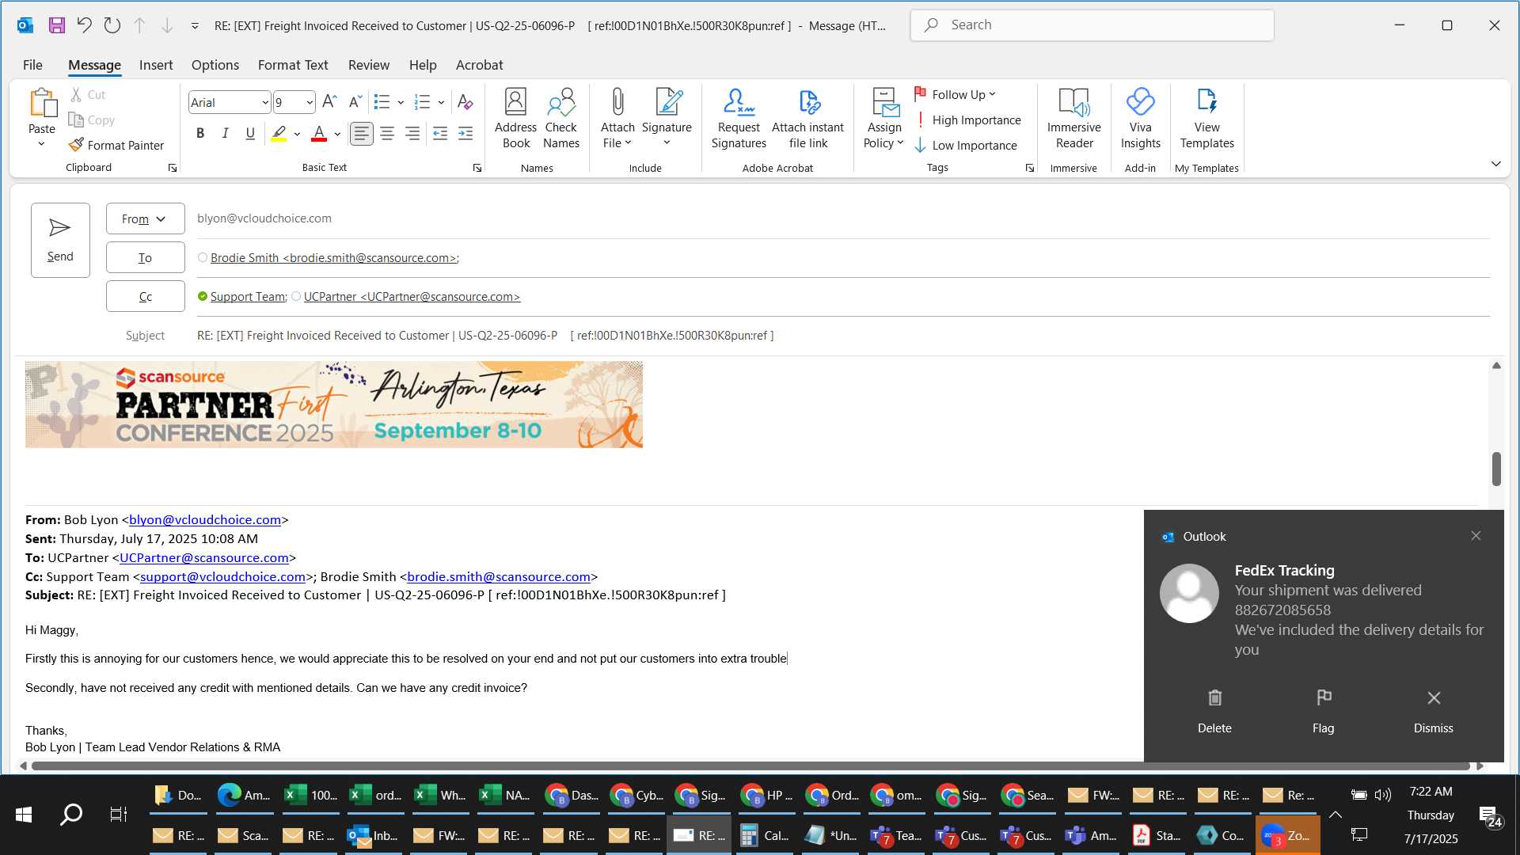Click the To recipients button
The height and width of the screenshot is (855, 1520).
[146, 257]
